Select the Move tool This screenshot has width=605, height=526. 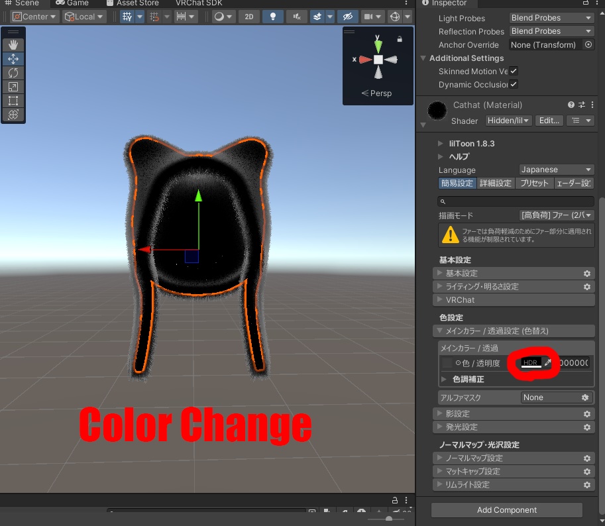(x=13, y=59)
